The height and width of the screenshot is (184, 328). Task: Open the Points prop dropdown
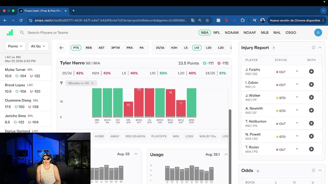tap(15, 46)
